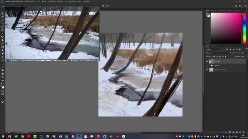Toggle lock position icon
Image resolution: width=248 pixels, height=139 pixels.
coord(220,57)
